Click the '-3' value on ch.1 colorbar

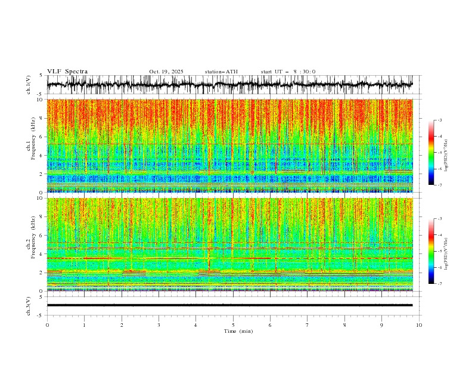(x=439, y=120)
